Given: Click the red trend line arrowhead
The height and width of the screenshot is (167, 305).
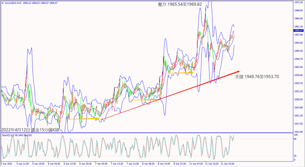Looking at the screenshot, I should click(x=238, y=71).
